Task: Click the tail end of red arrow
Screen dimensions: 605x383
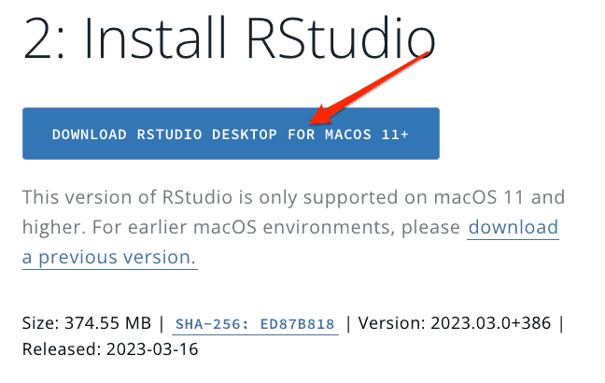Action: (428, 54)
